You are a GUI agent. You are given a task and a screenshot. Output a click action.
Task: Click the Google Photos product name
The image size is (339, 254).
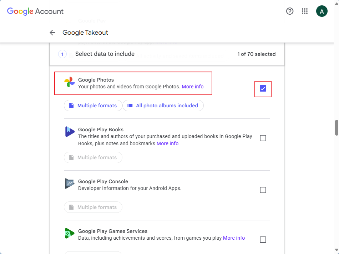pos(96,80)
